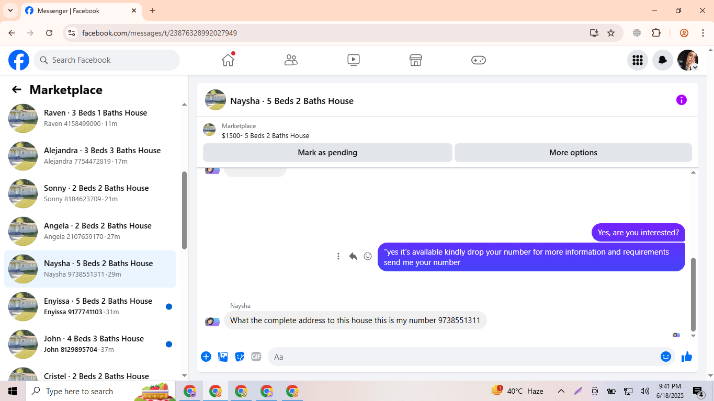
Task: Open the emoji picker in message box
Action: [x=665, y=357]
